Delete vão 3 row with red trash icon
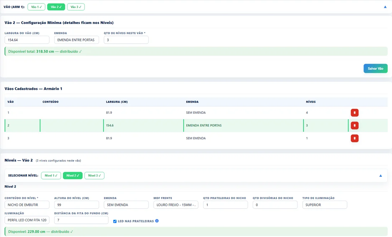The height and width of the screenshot is (237, 392). point(355,138)
